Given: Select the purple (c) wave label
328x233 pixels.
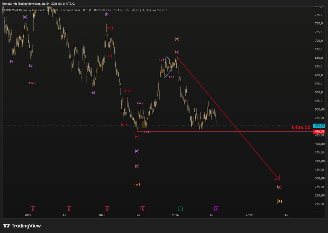Looking at the screenshot, I should click(x=137, y=151).
